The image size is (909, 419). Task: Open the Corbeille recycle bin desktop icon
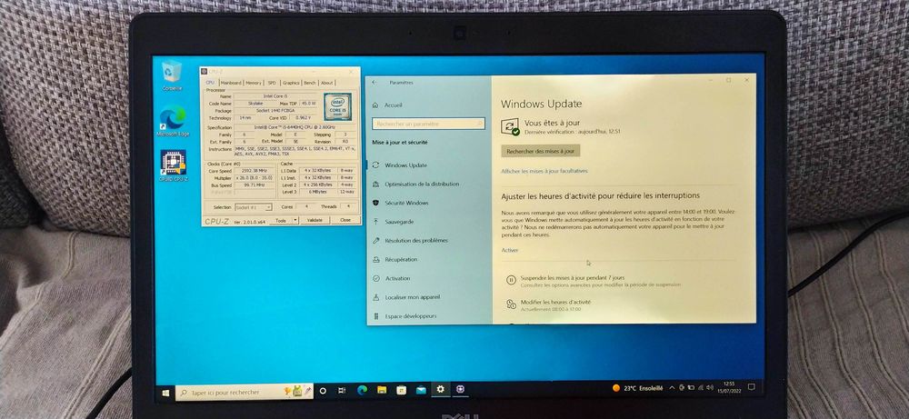[x=172, y=75]
